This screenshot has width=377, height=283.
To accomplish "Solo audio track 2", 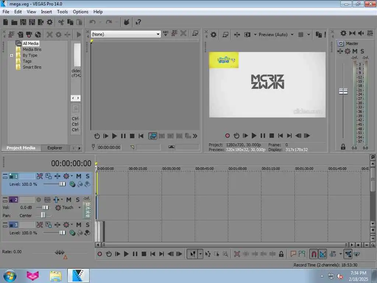I will (x=77, y=200).
